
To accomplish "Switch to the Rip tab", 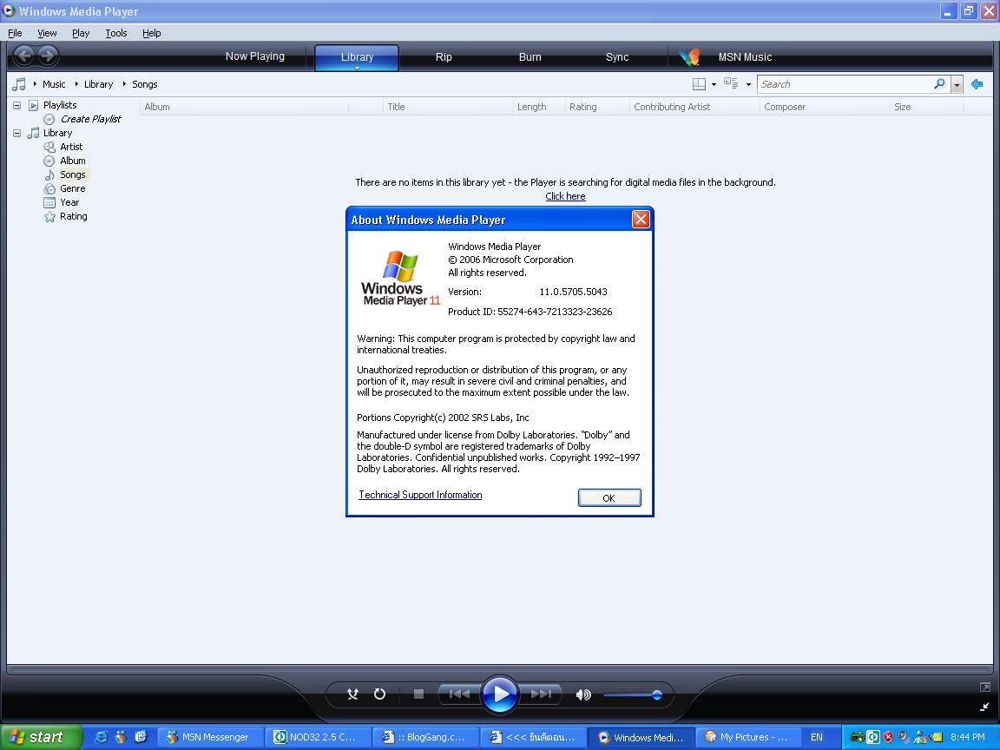I will 444,56.
